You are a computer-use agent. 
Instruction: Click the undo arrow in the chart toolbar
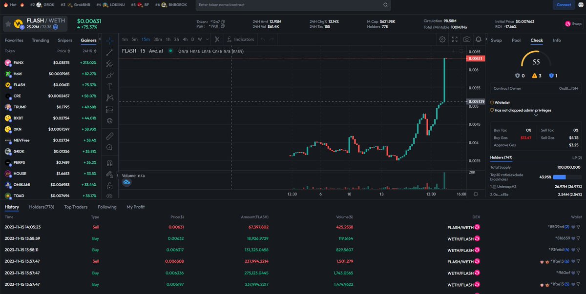click(263, 39)
